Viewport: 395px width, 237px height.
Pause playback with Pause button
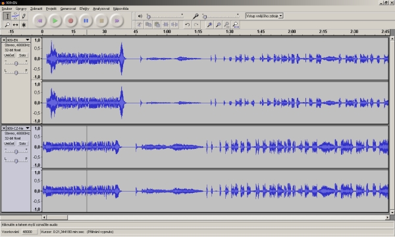(x=86, y=20)
